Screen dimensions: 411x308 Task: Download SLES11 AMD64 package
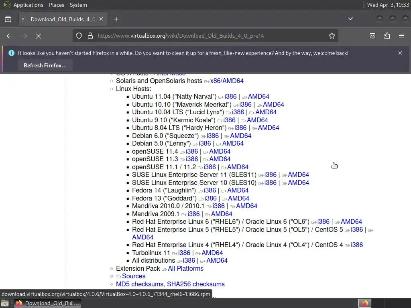pyautogui.click(x=299, y=175)
